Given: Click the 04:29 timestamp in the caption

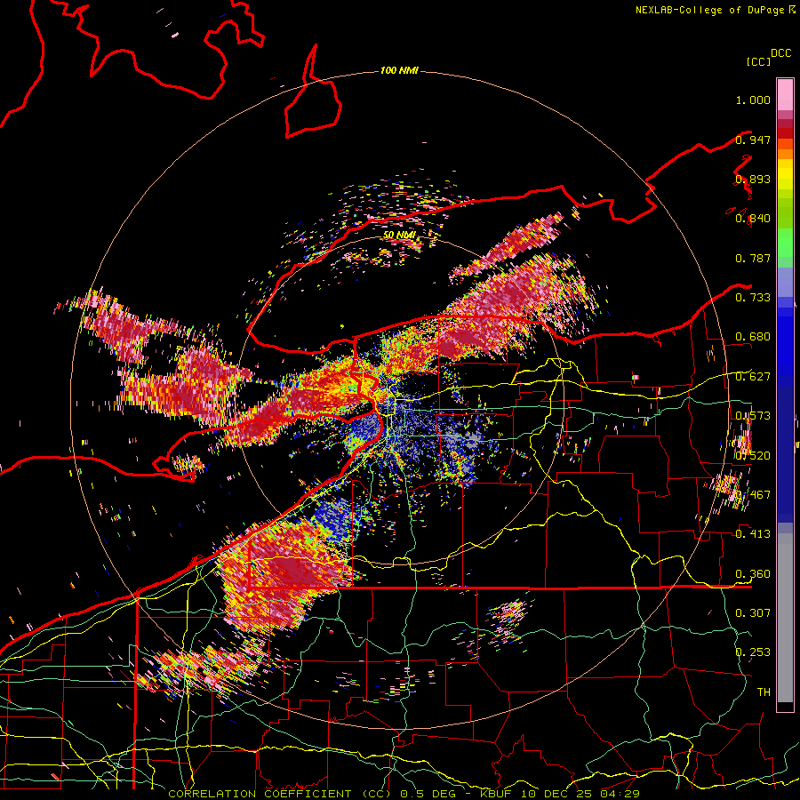Looking at the screenshot, I should pos(620,794).
